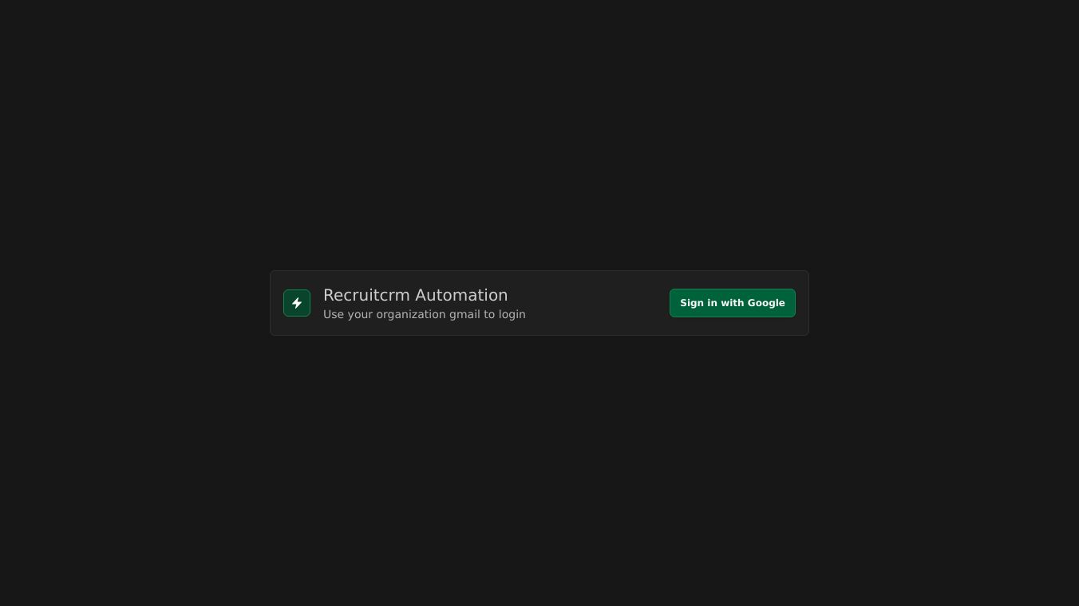Activate the square green app icon

pyautogui.click(x=297, y=303)
